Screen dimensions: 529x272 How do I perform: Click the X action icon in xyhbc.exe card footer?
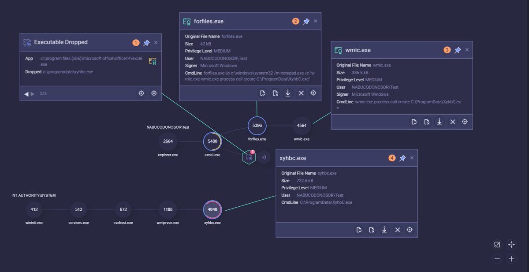397,230
